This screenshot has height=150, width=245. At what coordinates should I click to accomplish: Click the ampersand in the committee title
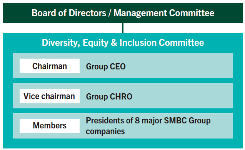114,43
